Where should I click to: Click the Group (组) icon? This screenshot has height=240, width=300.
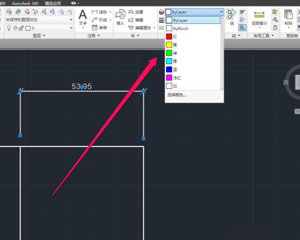click(x=232, y=17)
